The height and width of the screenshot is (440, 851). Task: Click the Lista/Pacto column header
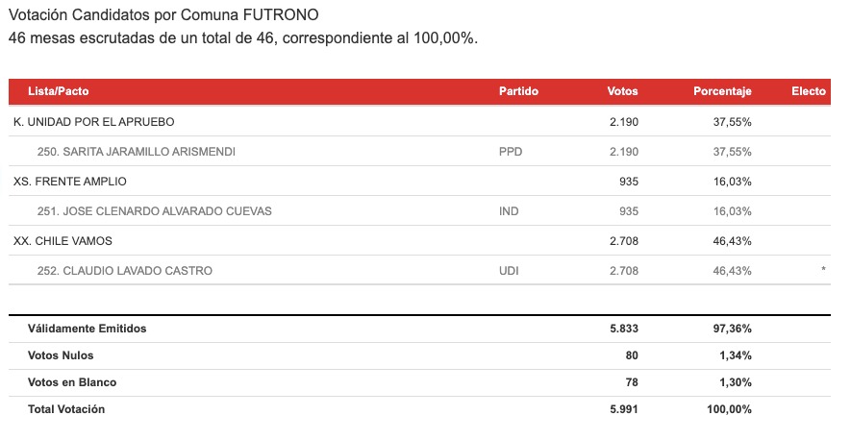[x=58, y=91]
